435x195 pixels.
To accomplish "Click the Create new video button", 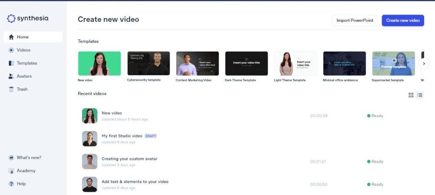I will click(x=403, y=20).
